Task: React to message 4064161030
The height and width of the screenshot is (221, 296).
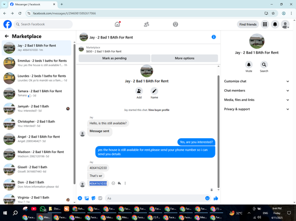Action: click(x=113, y=183)
